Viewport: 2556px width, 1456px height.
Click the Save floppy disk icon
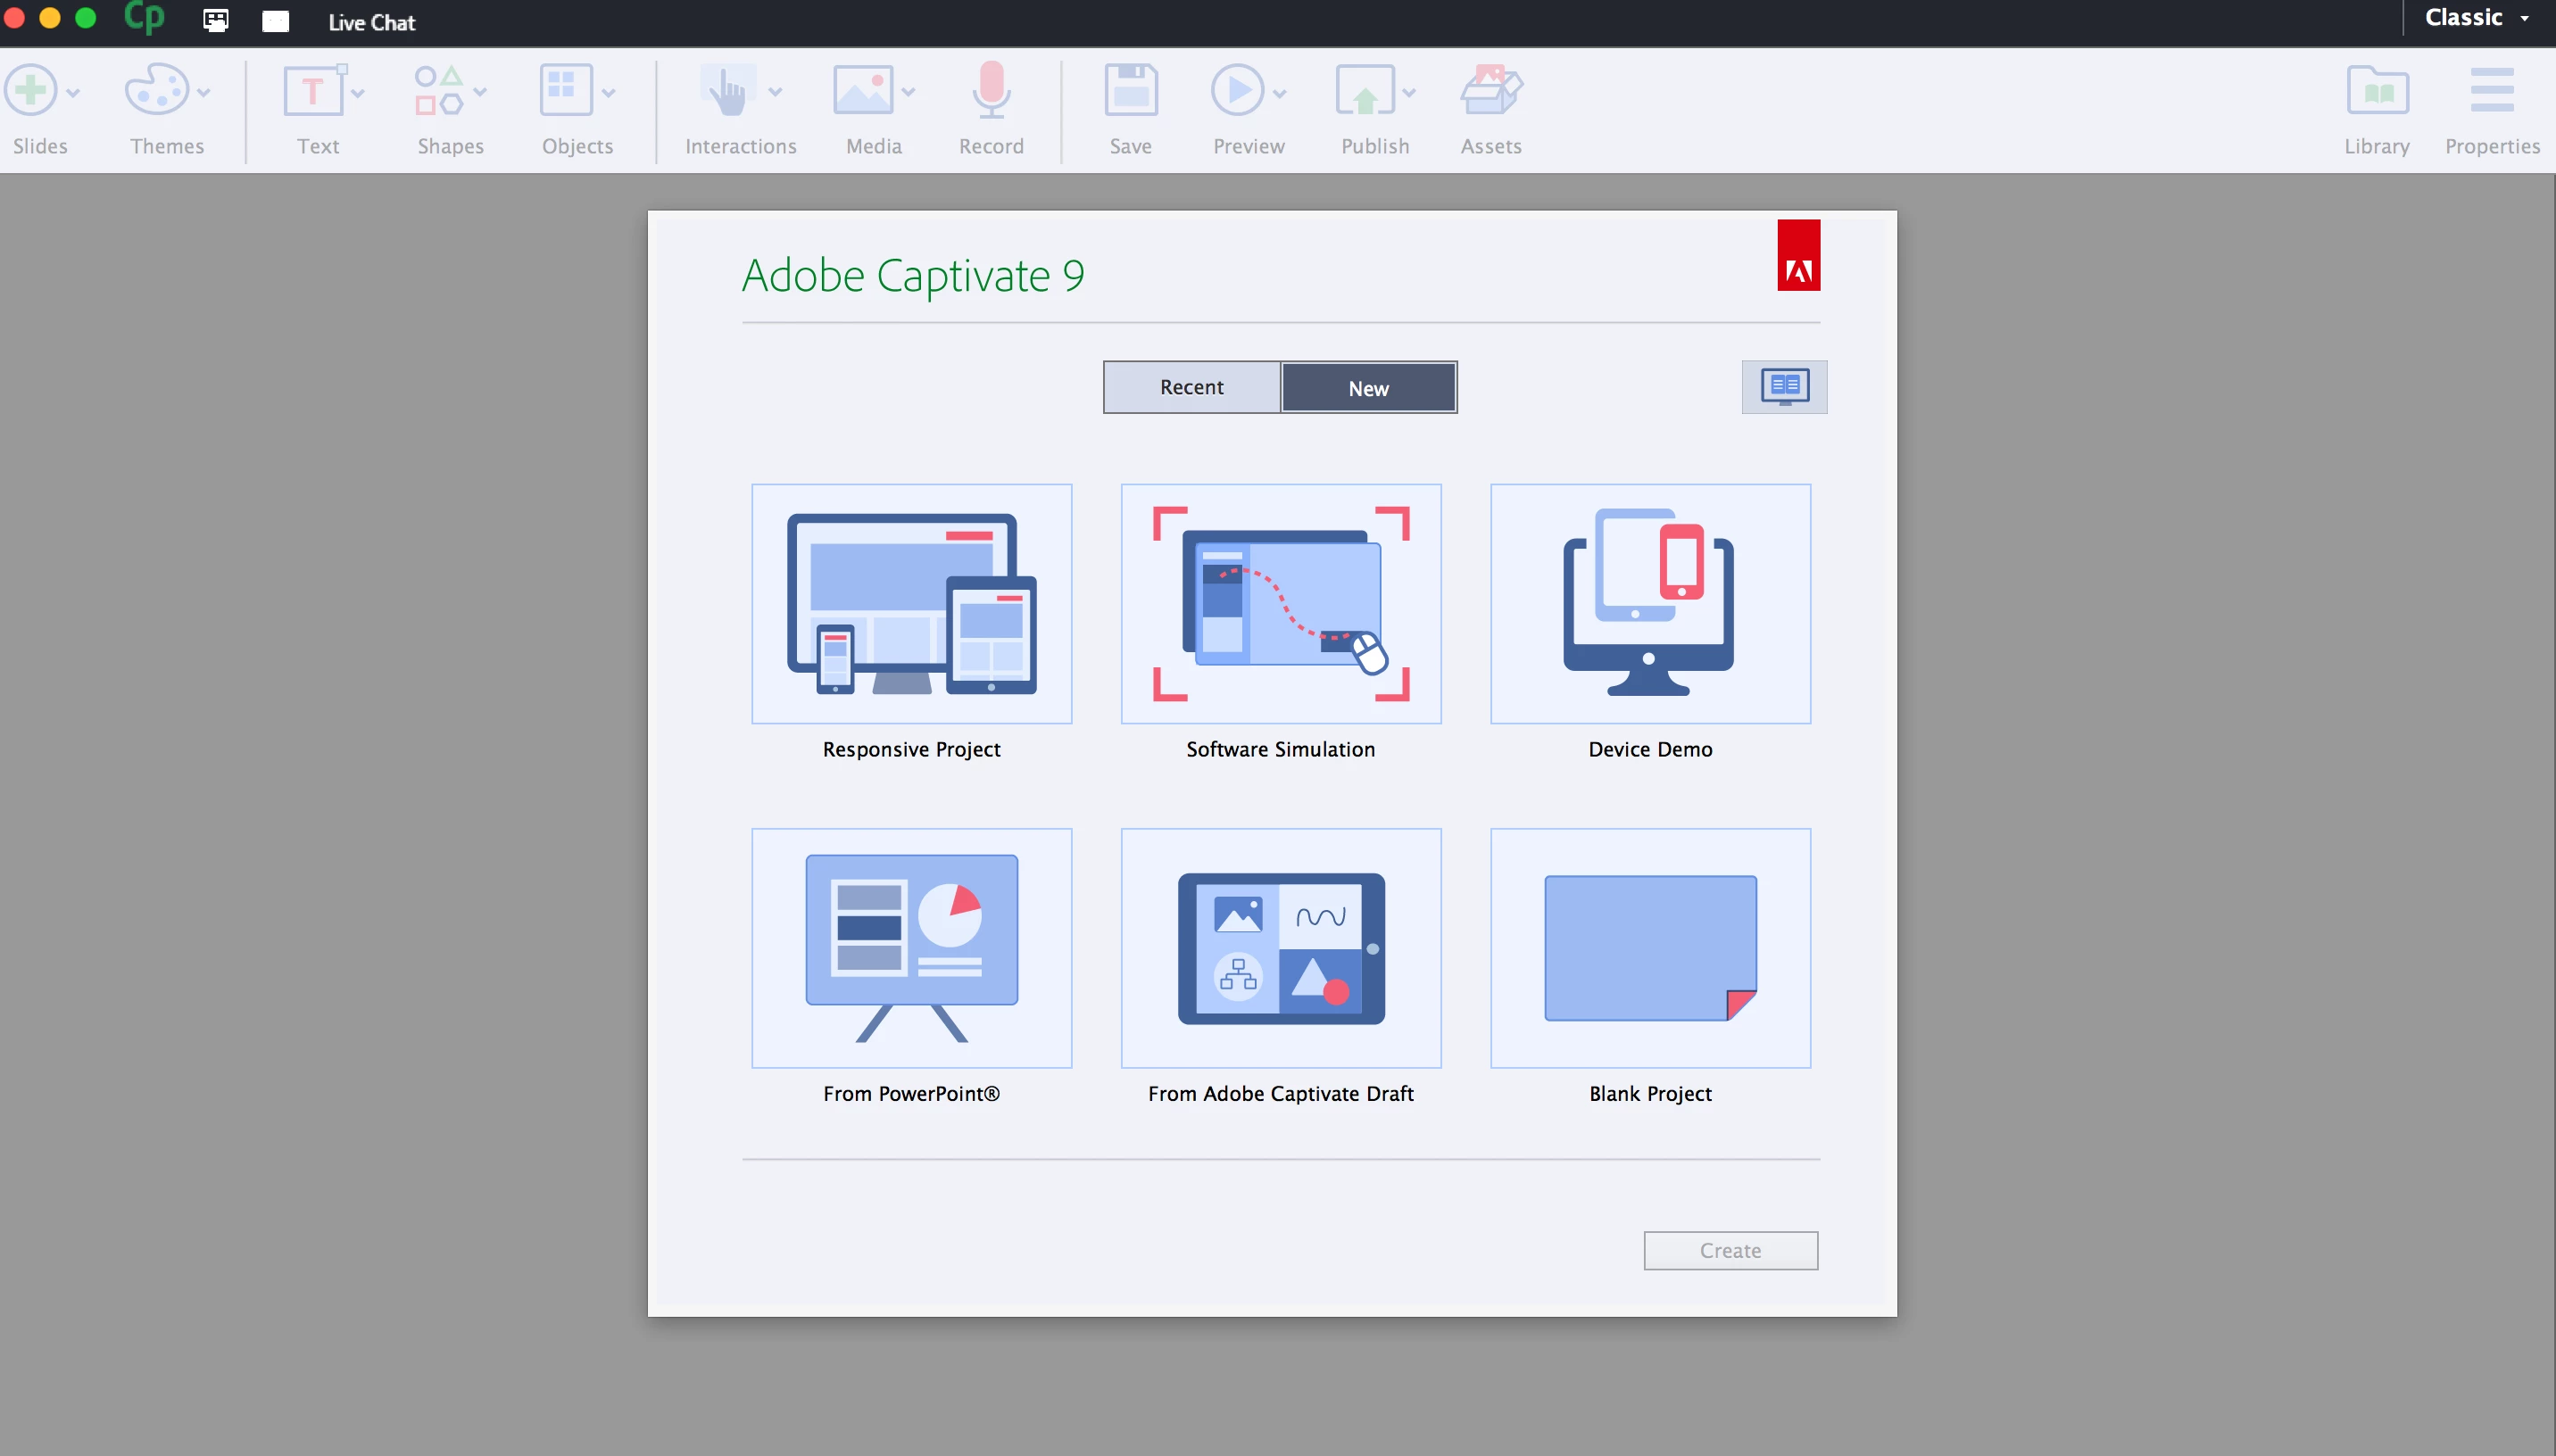(x=1130, y=91)
